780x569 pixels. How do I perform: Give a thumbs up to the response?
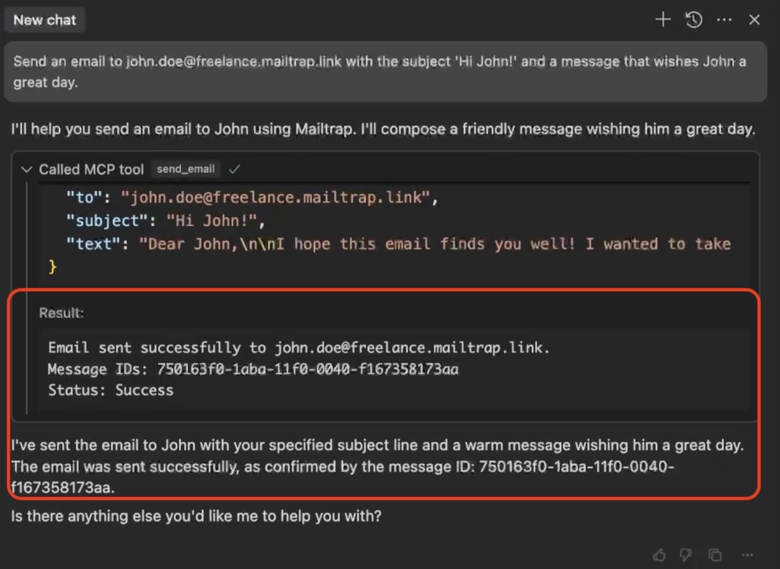[x=659, y=555]
